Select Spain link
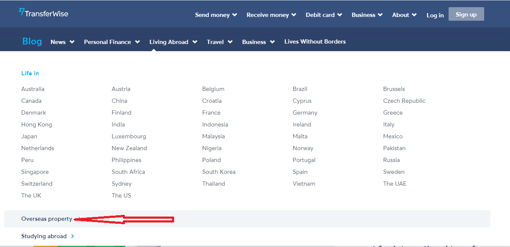The image size is (510, 247). click(x=300, y=172)
